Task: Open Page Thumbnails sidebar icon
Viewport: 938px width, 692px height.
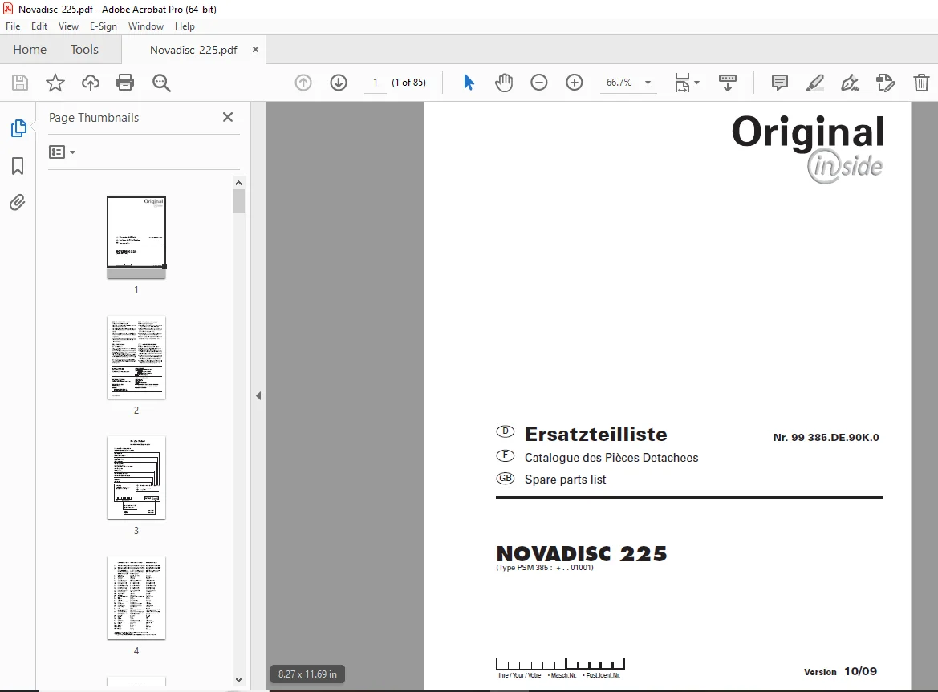Action: click(18, 128)
